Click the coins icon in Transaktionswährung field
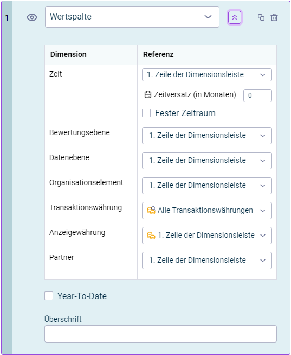 coord(151,210)
